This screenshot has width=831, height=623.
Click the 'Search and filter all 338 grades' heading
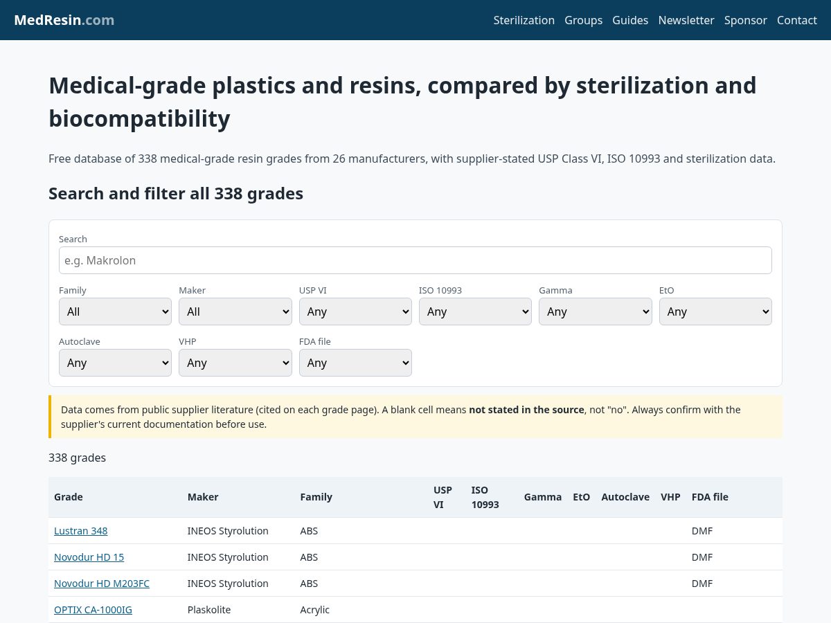[x=176, y=194]
